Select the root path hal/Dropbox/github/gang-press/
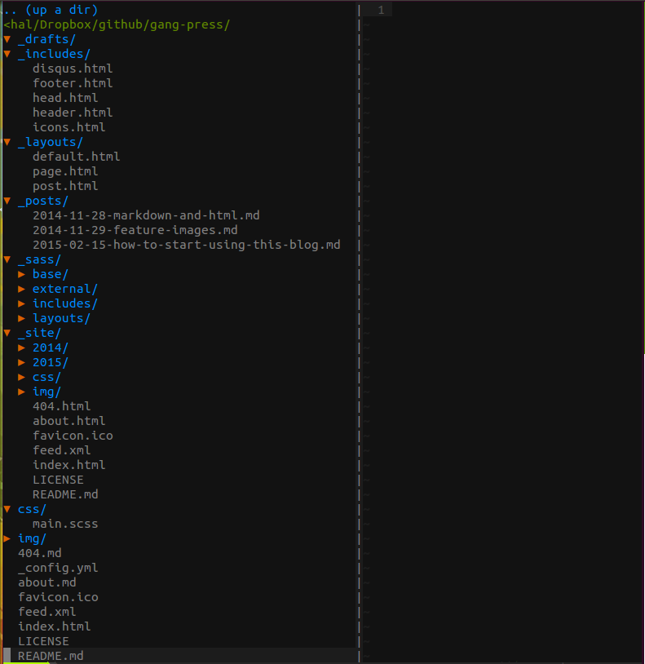645x664 pixels. 117,24
